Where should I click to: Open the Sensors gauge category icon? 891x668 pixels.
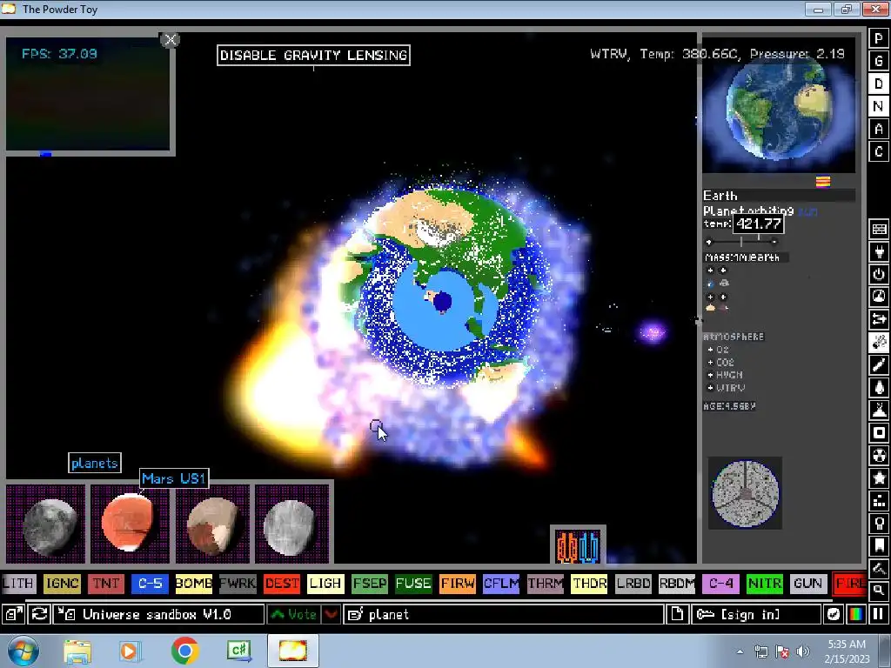[879, 297]
